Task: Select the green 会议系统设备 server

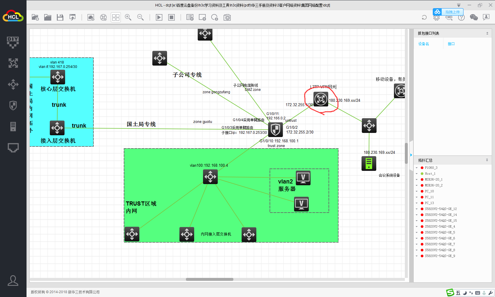Action: (x=369, y=163)
